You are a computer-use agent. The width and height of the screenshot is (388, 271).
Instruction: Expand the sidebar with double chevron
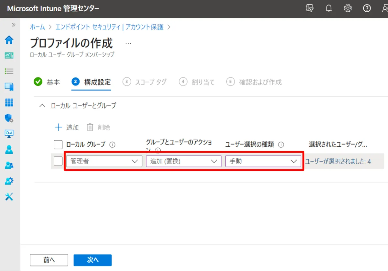click(x=14, y=25)
